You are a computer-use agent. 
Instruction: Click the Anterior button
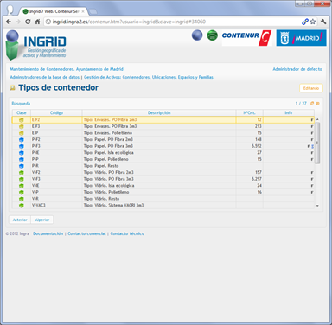point(20,220)
